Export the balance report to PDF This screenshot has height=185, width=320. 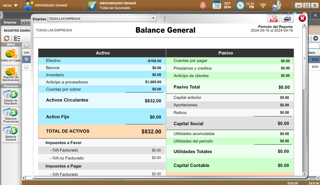pyautogui.click(x=273, y=18)
